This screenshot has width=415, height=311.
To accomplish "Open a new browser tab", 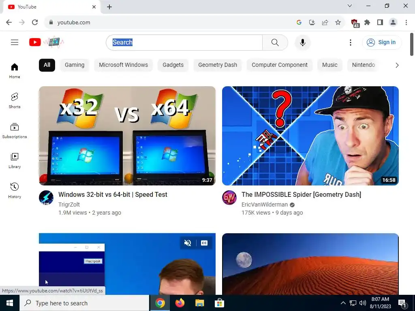I will (x=109, y=7).
